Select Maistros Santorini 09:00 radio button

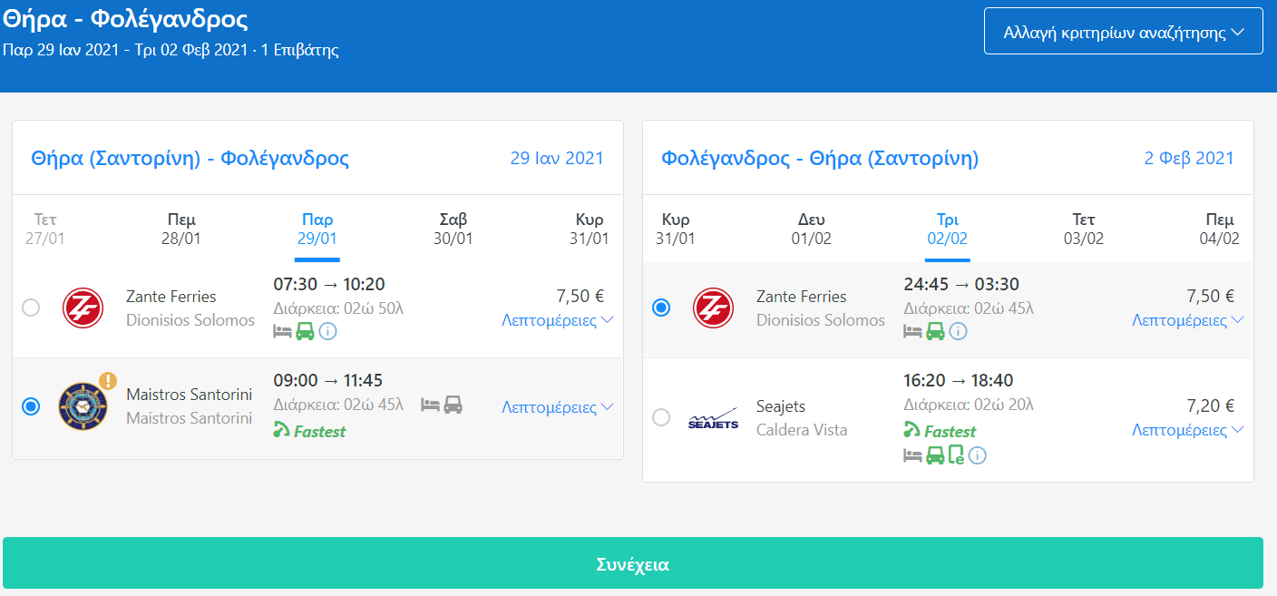coord(31,406)
